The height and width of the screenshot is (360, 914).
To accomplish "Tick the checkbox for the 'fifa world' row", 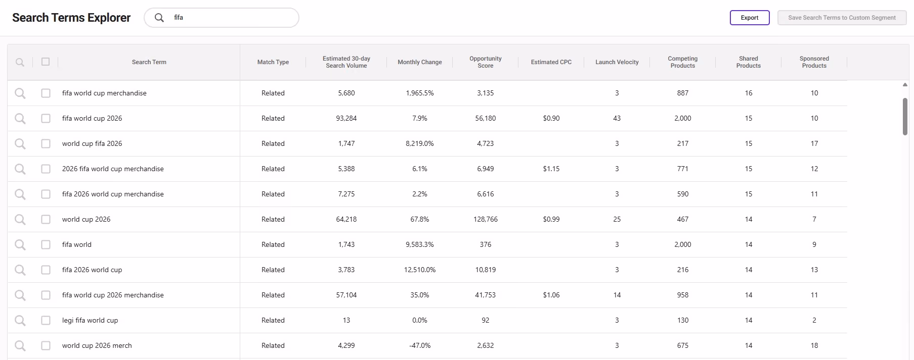I will tap(46, 244).
